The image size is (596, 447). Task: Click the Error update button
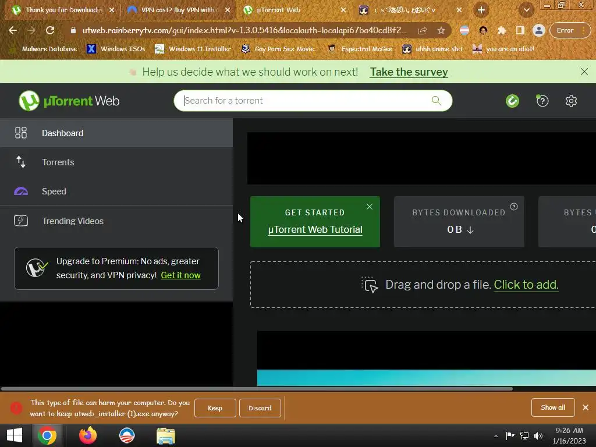point(569,30)
